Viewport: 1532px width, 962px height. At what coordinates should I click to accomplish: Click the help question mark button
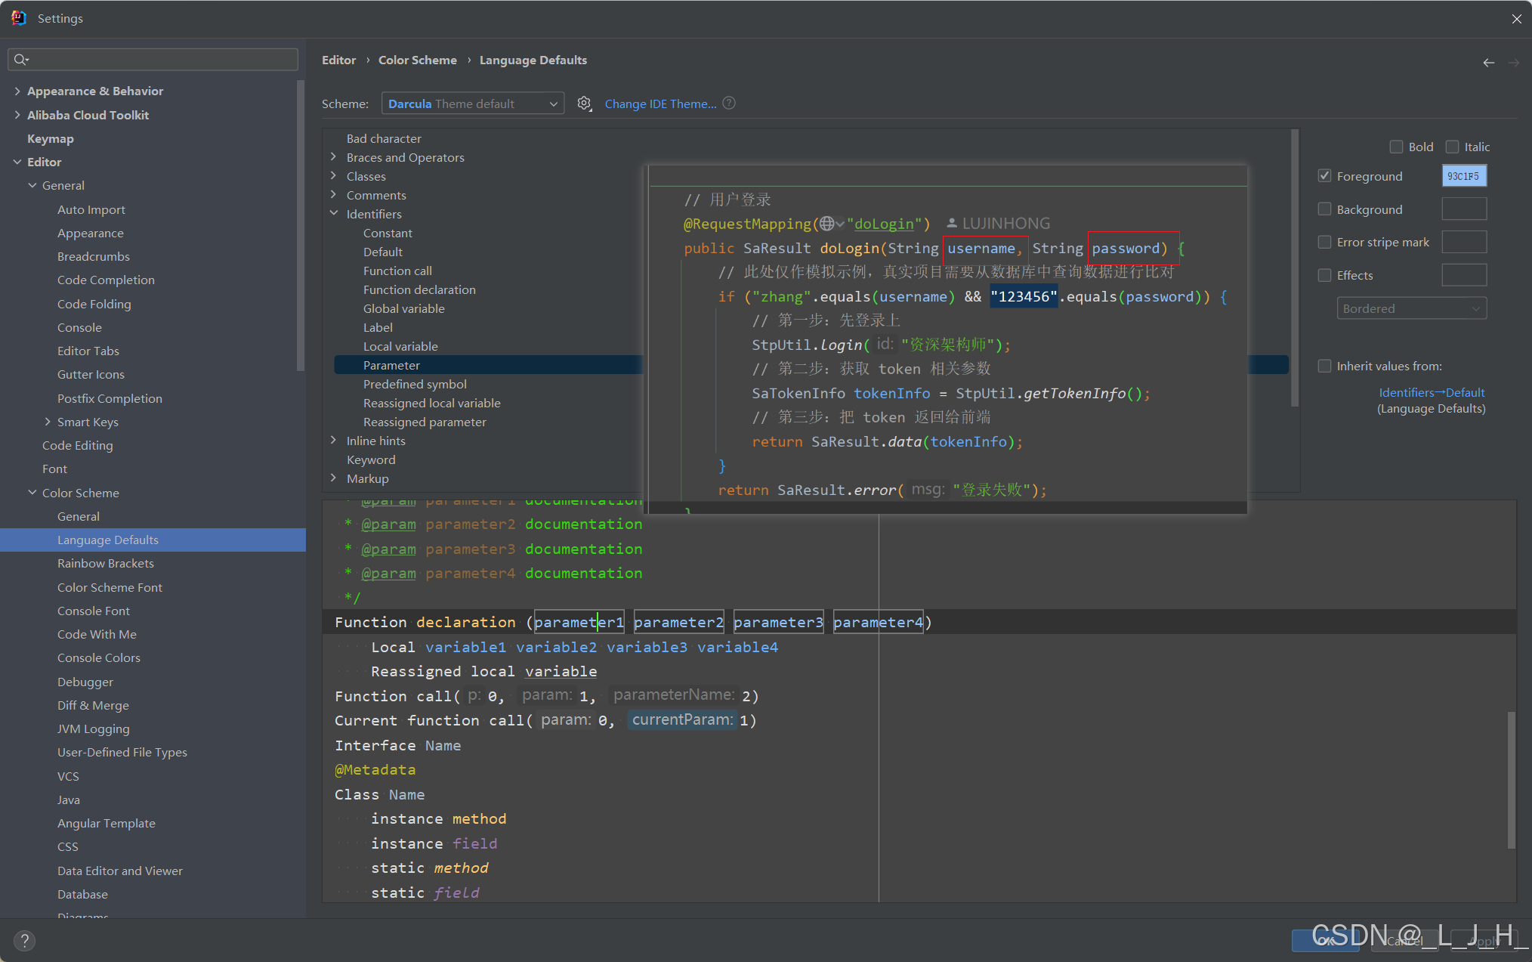(24, 940)
